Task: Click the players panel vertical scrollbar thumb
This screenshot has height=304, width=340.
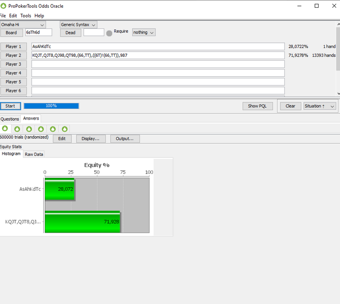Action: coord(338,49)
